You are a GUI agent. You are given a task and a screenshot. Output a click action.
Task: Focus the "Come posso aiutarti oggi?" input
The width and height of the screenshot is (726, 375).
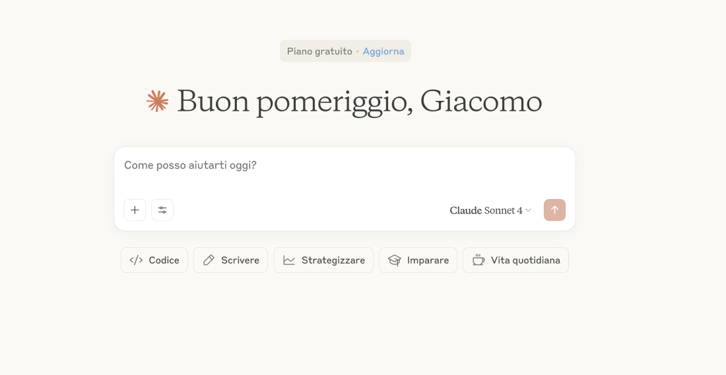point(343,165)
